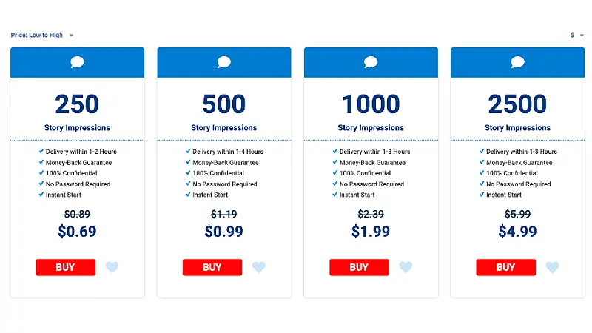This screenshot has width=592, height=333.
Task: Expand the dollar currency selector
Action: point(576,35)
